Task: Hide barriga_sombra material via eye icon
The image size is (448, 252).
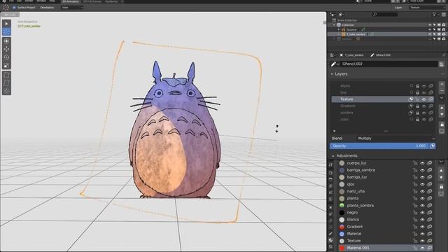Action: (422, 170)
